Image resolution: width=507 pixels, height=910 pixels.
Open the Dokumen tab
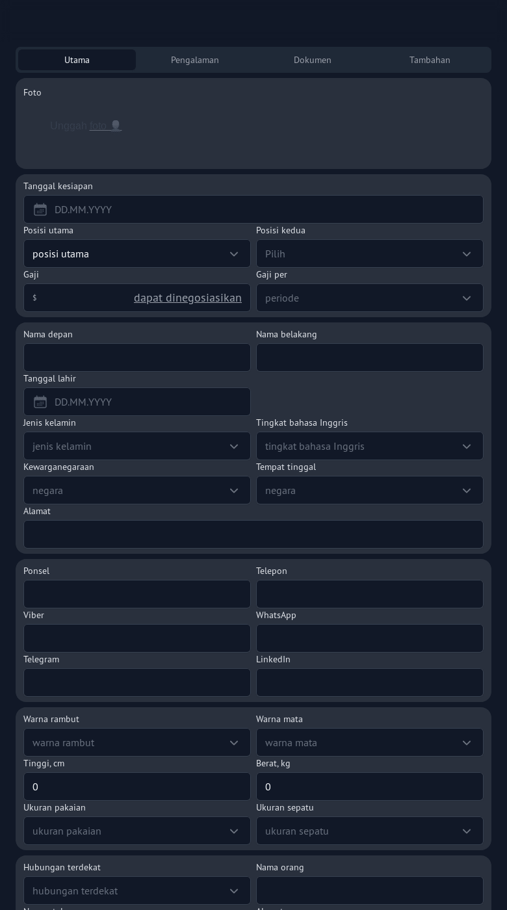point(312,60)
